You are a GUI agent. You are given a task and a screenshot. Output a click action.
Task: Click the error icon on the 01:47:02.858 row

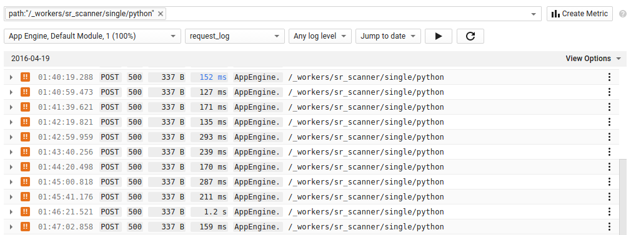[x=26, y=226]
